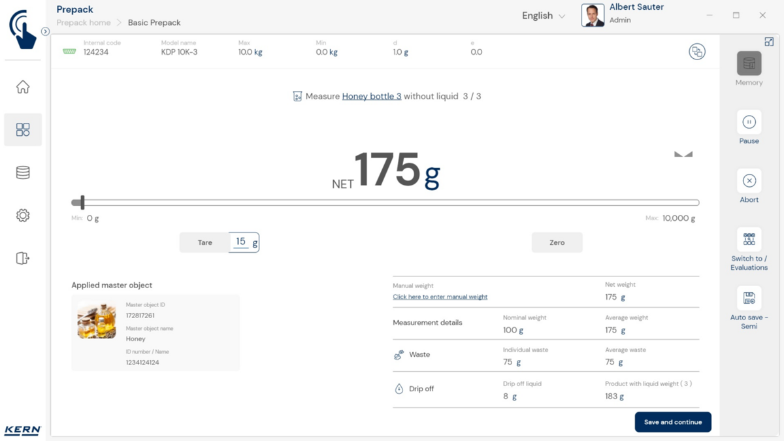Screen dimensions: 784x441
Task: Open the Home icon in sidebar
Action: pos(23,87)
